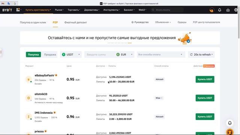Click the download app icon
Screen dimensions: 240x135
pos(228,10)
